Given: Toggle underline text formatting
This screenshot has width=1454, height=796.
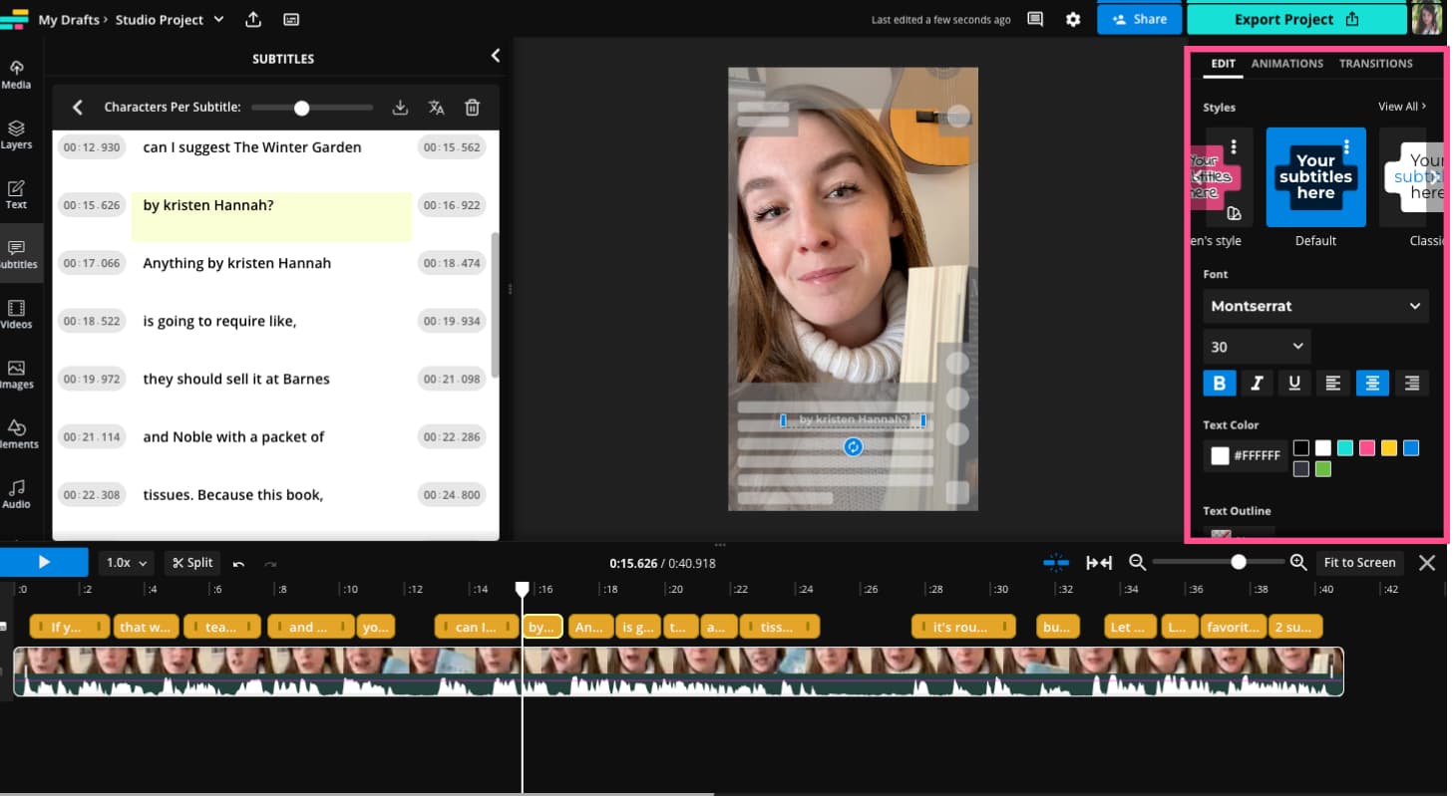Looking at the screenshot, I should point(1294,383).
